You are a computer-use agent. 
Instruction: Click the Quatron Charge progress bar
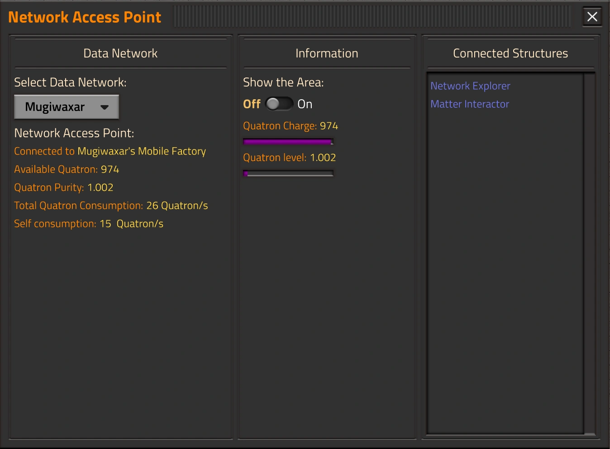[x=288, y=142]
